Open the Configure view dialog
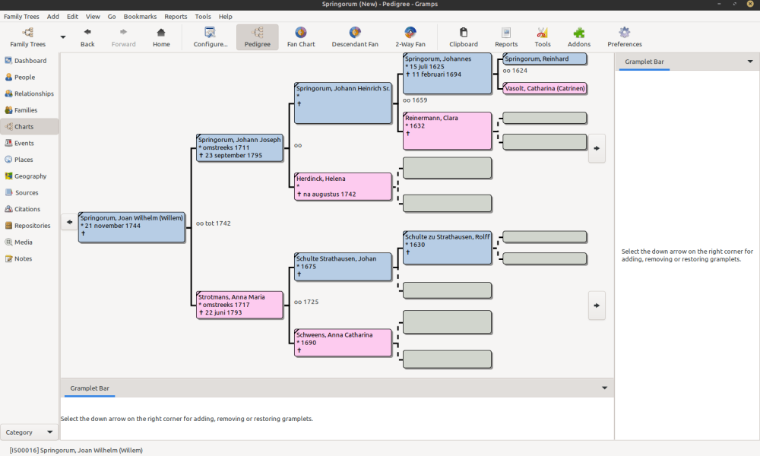This screenshot has height=456, width=760. point(211,36)
